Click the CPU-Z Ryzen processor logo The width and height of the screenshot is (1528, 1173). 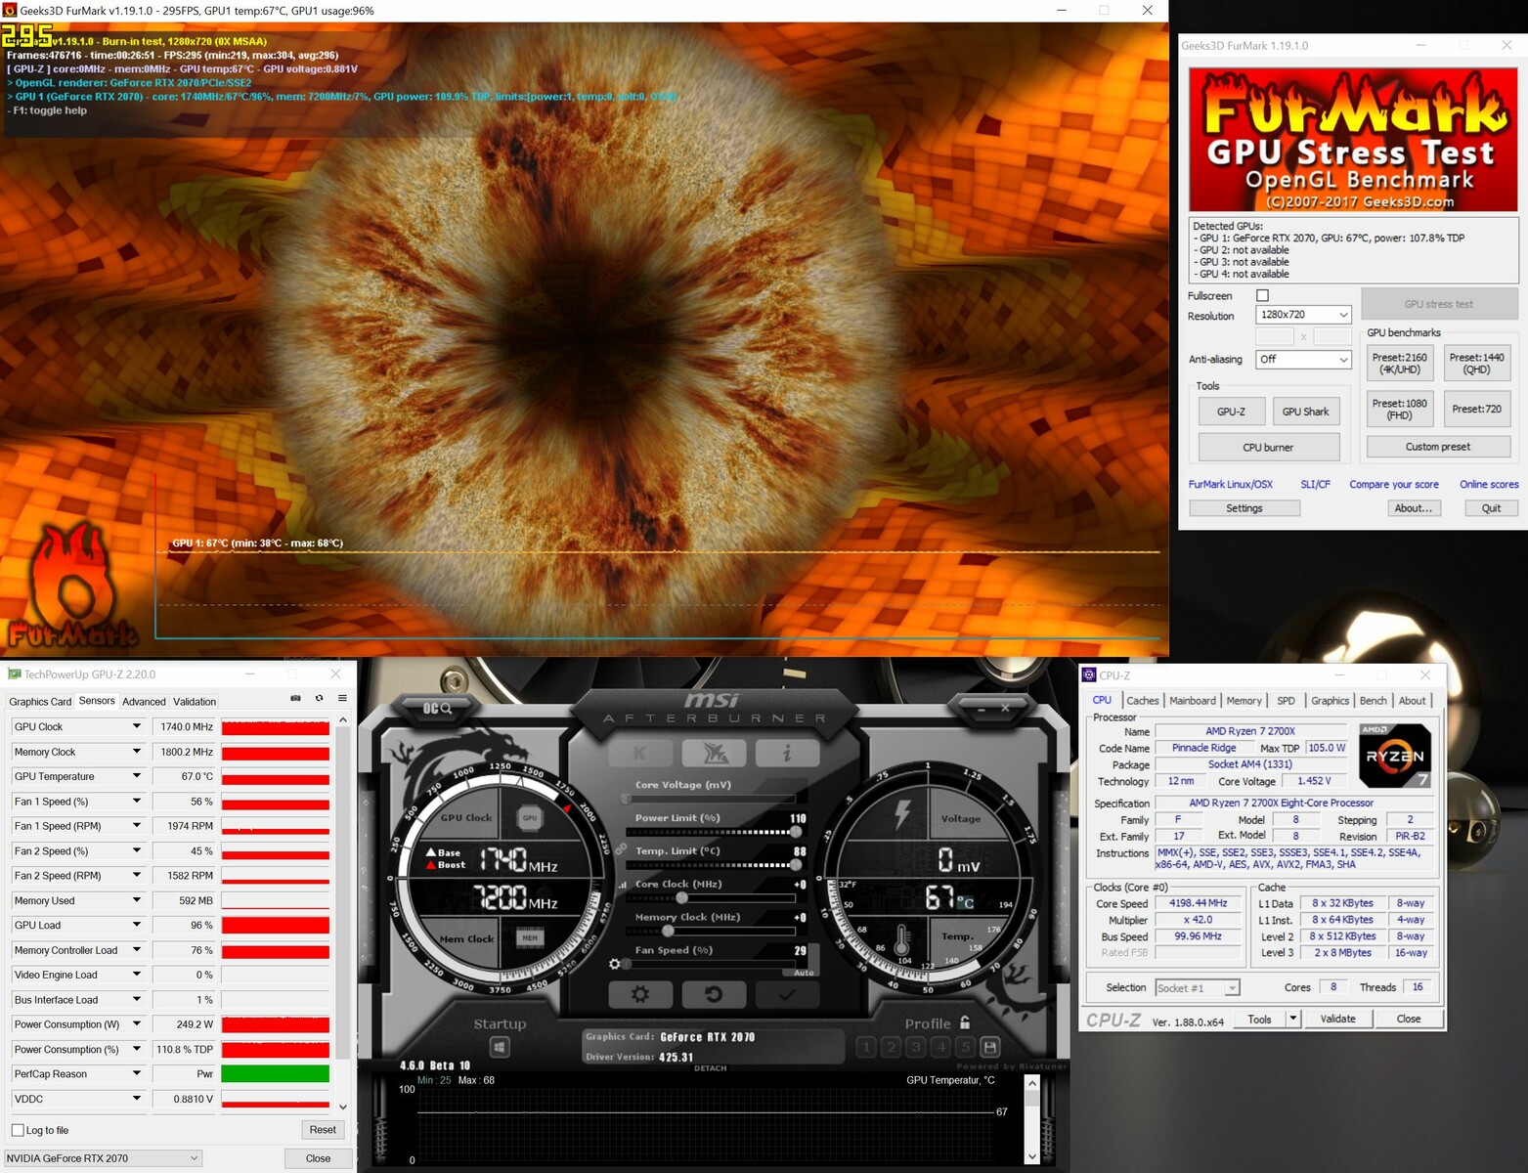(x=1395, y=755)
